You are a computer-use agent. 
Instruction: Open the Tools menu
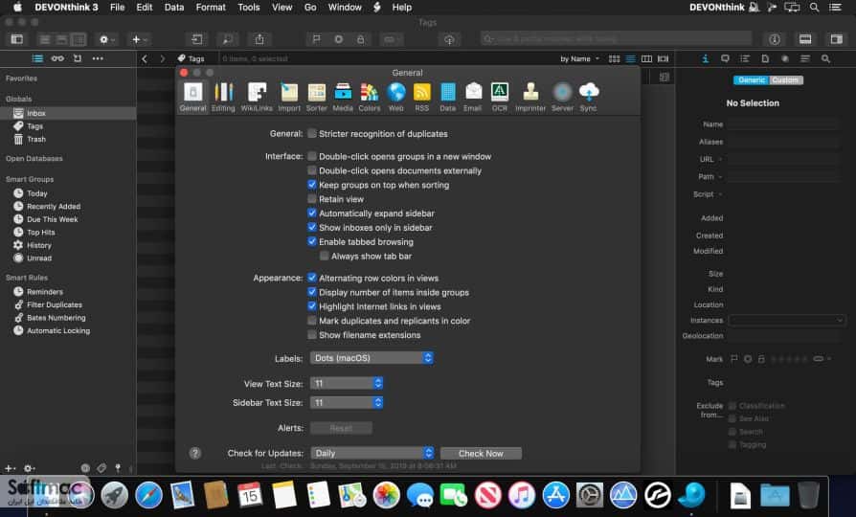coord(248,7)
